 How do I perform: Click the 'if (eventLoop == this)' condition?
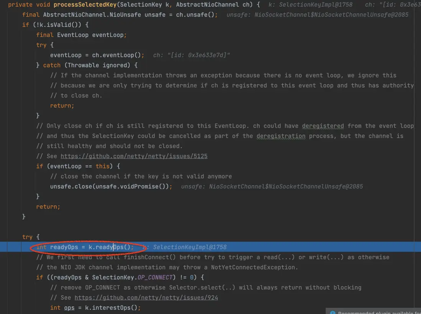pyautogui.click(x=75, y=166)
